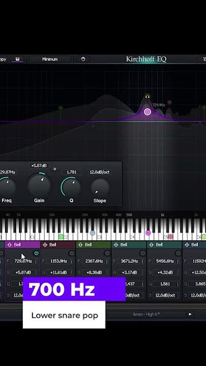Click the 729.87Hz frequency field in the band list
Screen dimensions: 206x366
tap(23, 261)
